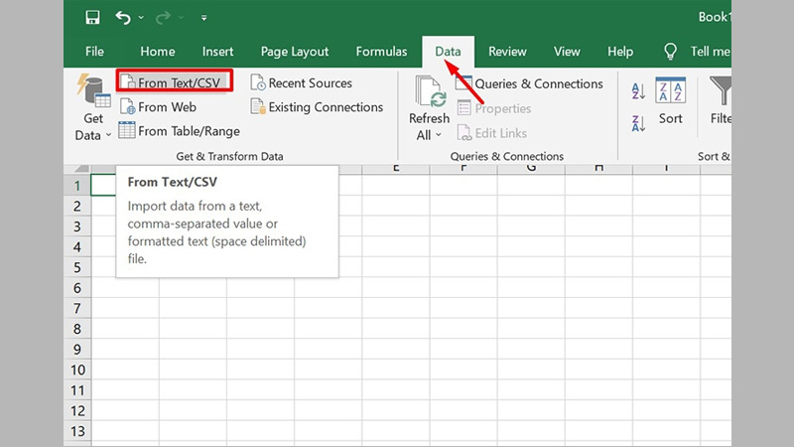Click the Get Data database icon
Viewport: 794px width, 447px height.
click(x=93, y=90)
